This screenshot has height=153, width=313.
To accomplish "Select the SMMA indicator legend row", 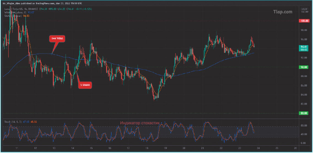I will [x=17, y=16].
